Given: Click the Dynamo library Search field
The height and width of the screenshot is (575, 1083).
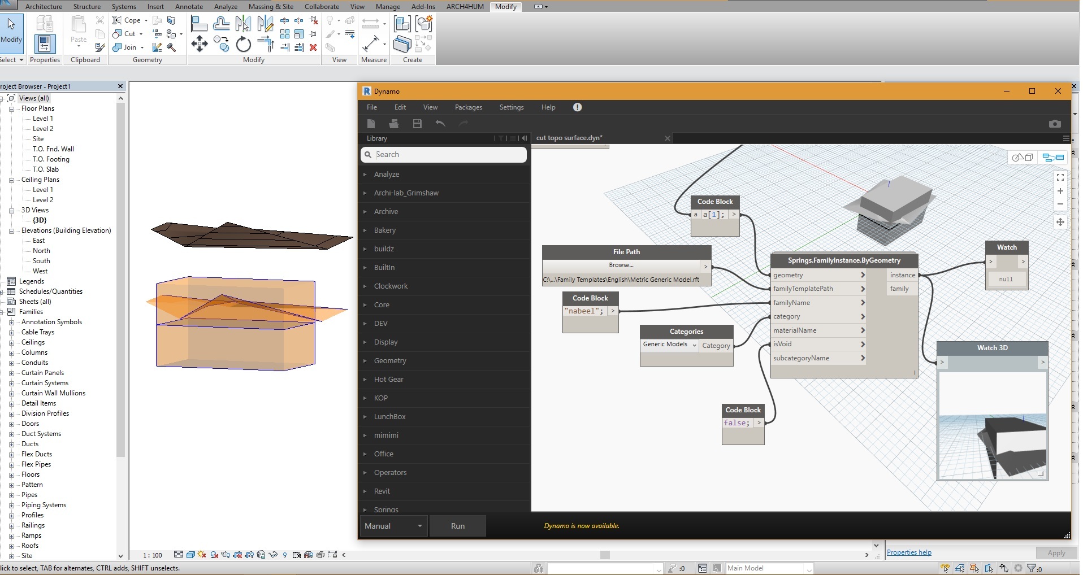Looking at the screenshot, I should pos(444,155).
